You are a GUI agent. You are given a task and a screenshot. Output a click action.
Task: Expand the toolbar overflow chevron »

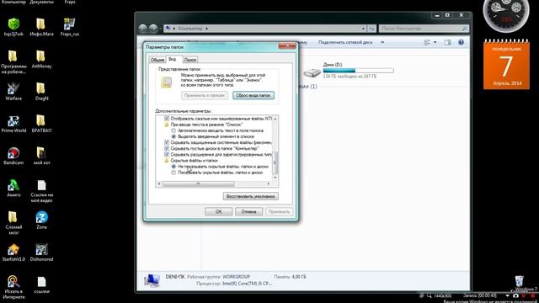(382, 42)
